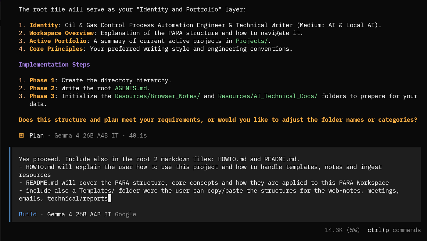Viewport: 427px width, 241px height.
Task: Click the Projects/ path link
Action: [x=252, y=41]
